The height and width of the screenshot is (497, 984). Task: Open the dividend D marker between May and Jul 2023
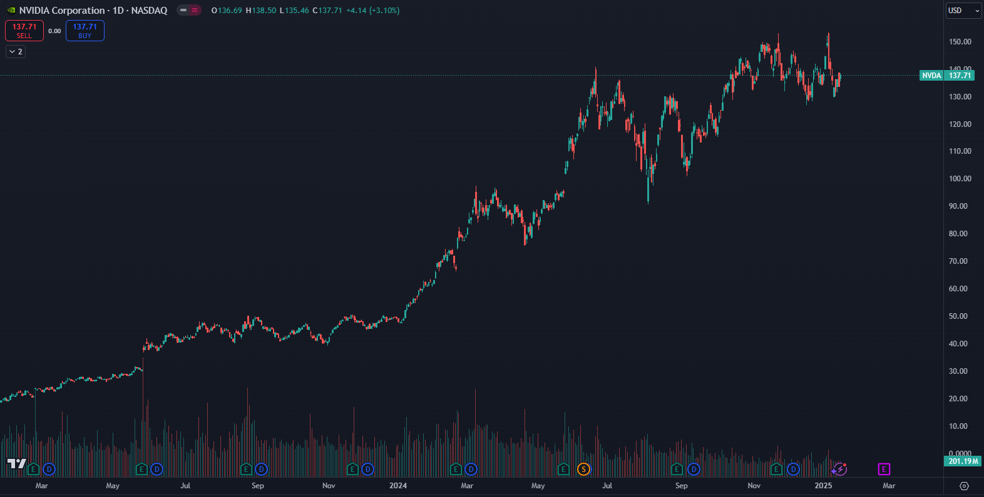(156, 469)
